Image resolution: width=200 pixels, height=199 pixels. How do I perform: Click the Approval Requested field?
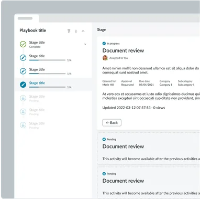(127, 83)
